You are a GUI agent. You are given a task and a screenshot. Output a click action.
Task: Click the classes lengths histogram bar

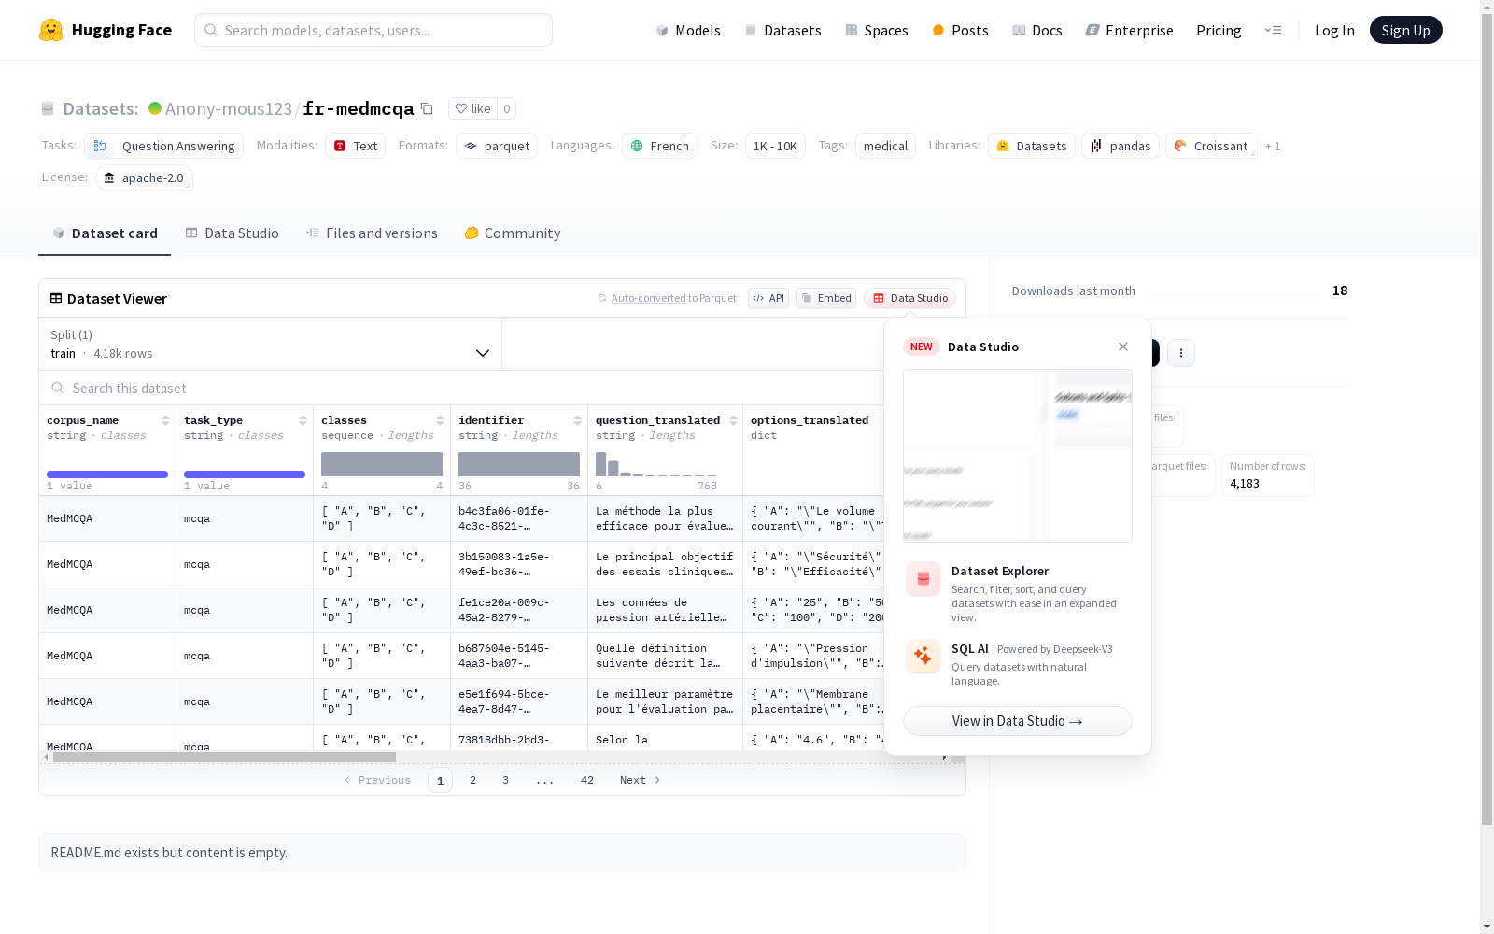(382, 464)
